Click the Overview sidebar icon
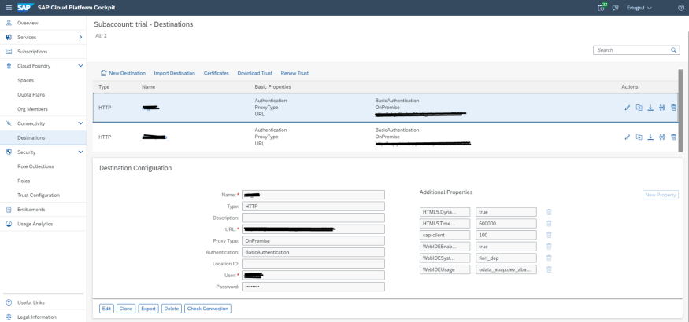 click(x=9, y=23)
